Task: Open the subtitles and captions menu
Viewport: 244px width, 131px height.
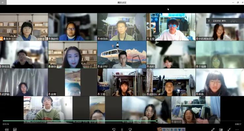Action: 15,129
